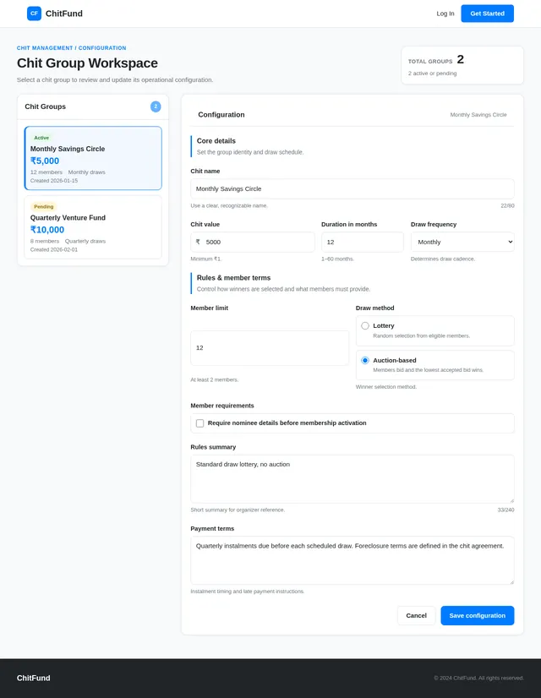Click the rupee symbol in Chit value
Screen dimensions: 541x698
pos(198,242)
